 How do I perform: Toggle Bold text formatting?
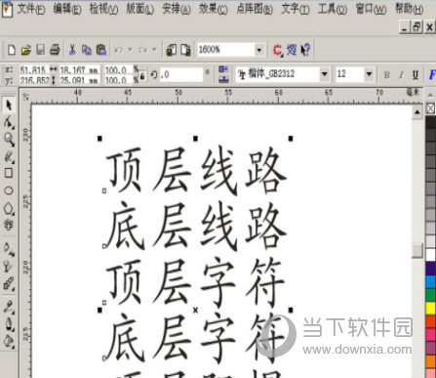[386, 75]
